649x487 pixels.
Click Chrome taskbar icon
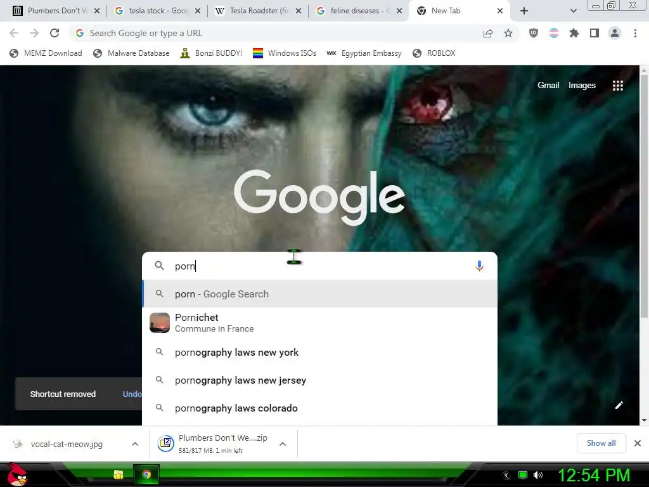[146, 474]
